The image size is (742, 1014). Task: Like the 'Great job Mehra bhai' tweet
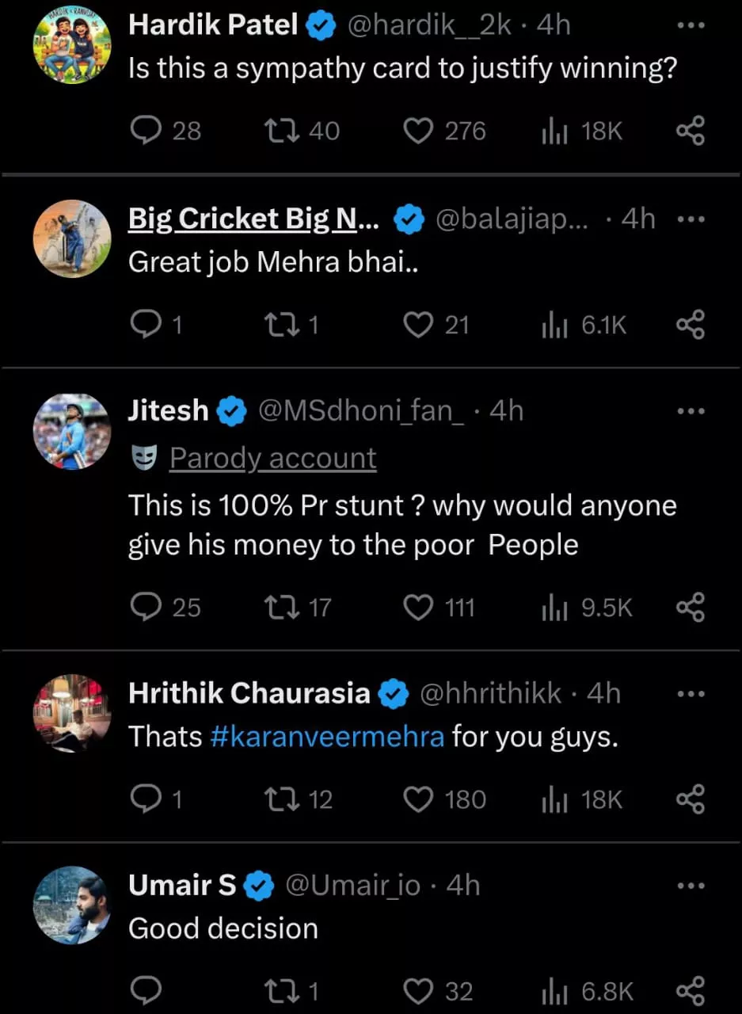click(x=419, y=325)
